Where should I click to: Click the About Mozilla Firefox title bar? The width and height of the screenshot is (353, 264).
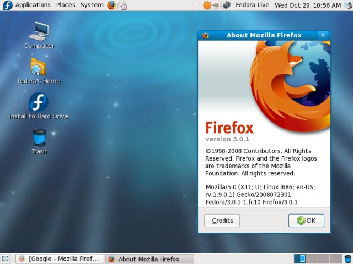(264, 35)
